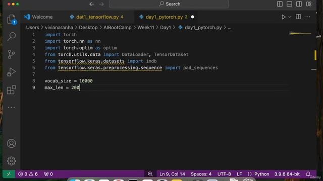Viewport: 323px width, 181px height.
Task: Open the Desktop breadcrumb segment
Action: coord(88,28)
